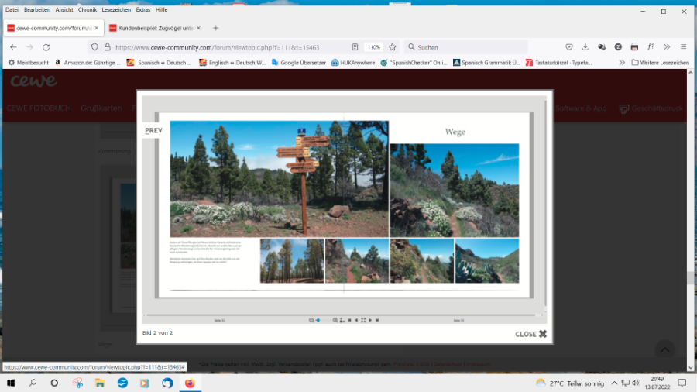Close the lightbox with CLOSE button
697x392 pixels.
point(531,334)
